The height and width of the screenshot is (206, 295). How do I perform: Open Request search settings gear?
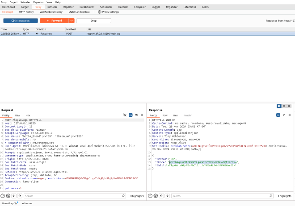click(8, 196)
